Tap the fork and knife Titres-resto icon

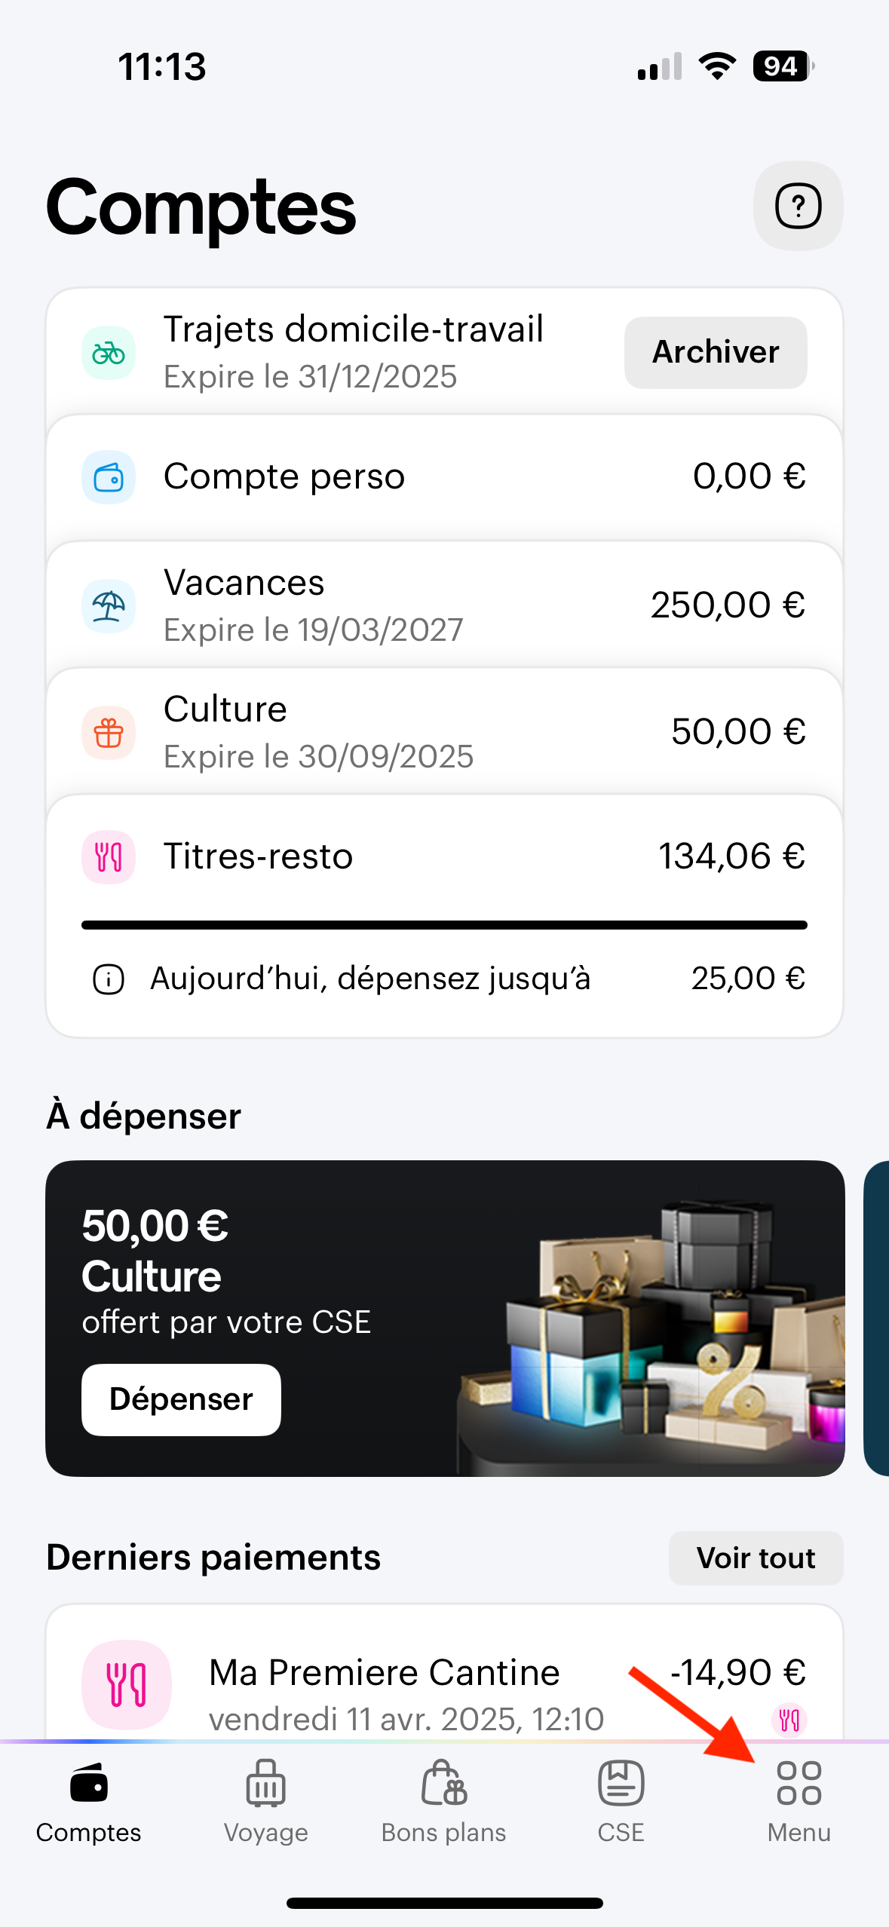109,857
